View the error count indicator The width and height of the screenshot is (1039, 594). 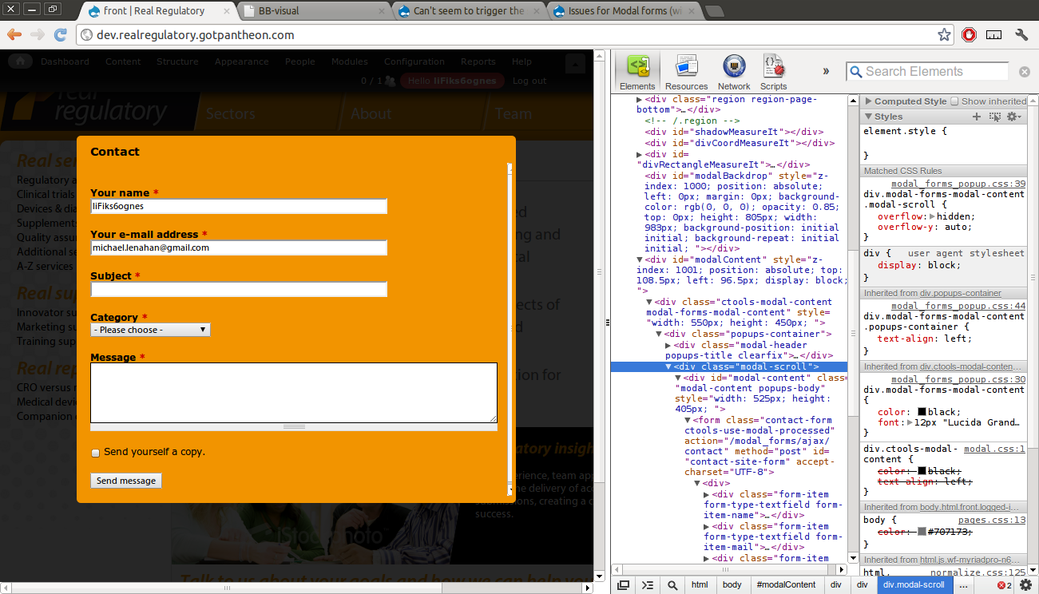point(1005,585)
